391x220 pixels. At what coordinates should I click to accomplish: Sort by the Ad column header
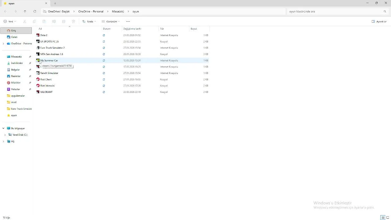click(69, 29)
